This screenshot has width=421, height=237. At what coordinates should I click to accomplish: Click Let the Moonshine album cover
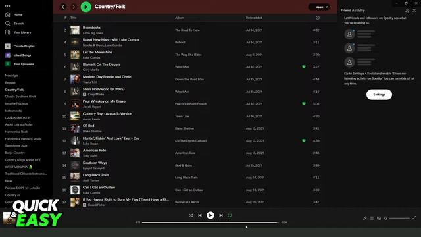point(75,55)
